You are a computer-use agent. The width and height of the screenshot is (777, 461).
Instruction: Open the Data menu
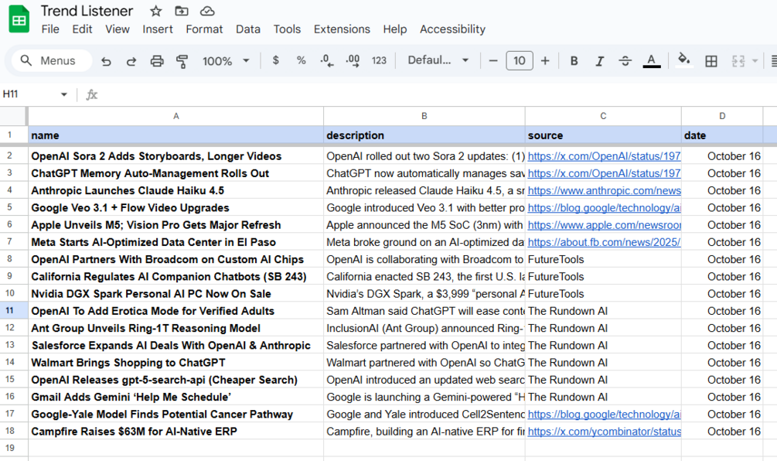tap(247, 29)
